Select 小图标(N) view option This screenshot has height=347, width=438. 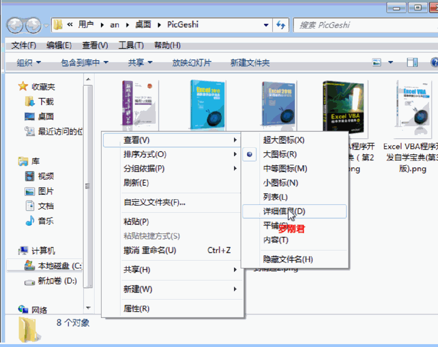pyautogui.click(x=295, y=183)
